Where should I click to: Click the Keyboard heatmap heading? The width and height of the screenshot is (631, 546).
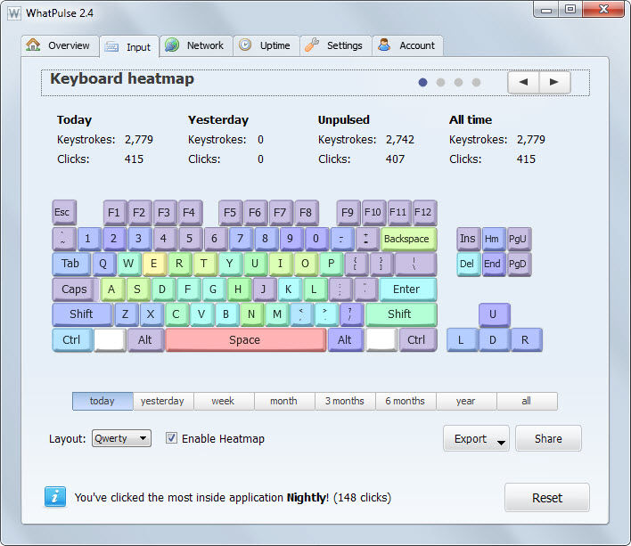click(x=122, y=78)
